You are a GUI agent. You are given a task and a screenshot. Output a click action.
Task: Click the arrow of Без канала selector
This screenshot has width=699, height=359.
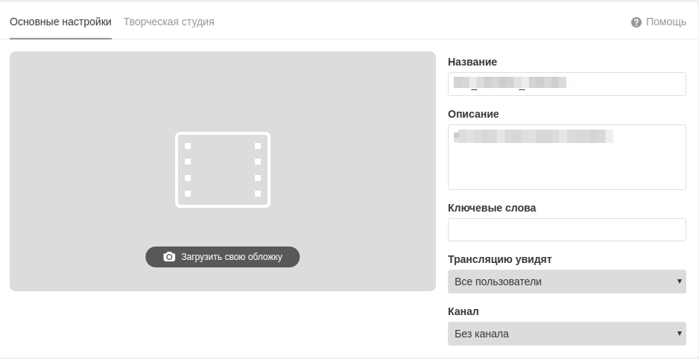[679, 334]
